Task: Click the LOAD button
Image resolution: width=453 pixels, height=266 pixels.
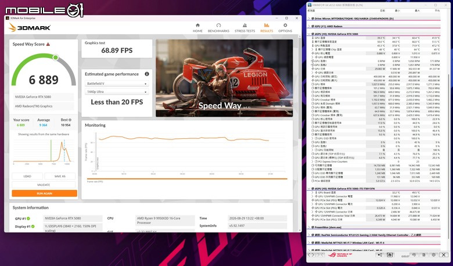Action: (27, 176)
